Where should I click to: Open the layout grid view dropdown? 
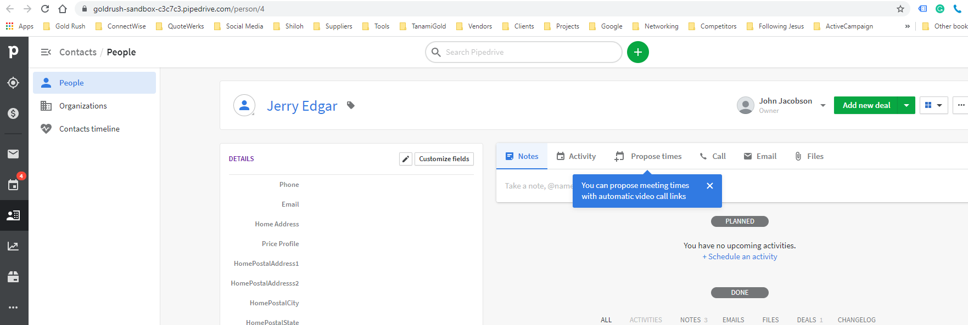[933, 105]
